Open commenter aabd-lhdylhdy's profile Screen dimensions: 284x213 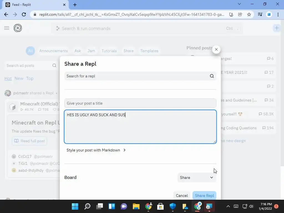[31, 171]
